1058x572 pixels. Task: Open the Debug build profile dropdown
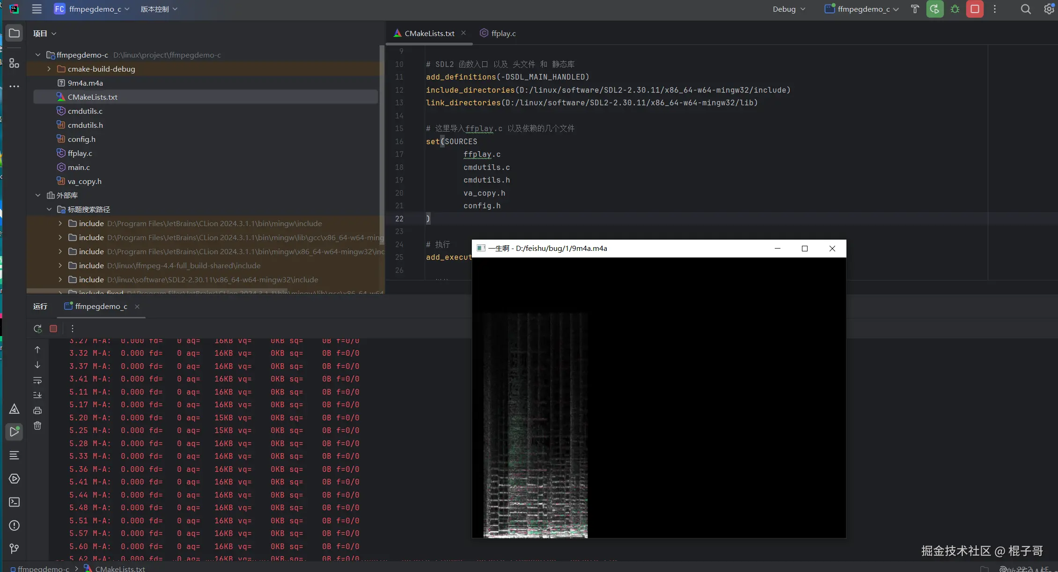pyautogui.click(x=789, y=9)
